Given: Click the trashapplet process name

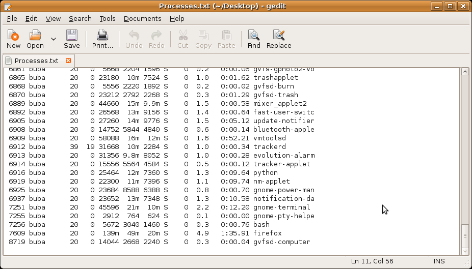Looking at the screenshot, I should (276, 78).
